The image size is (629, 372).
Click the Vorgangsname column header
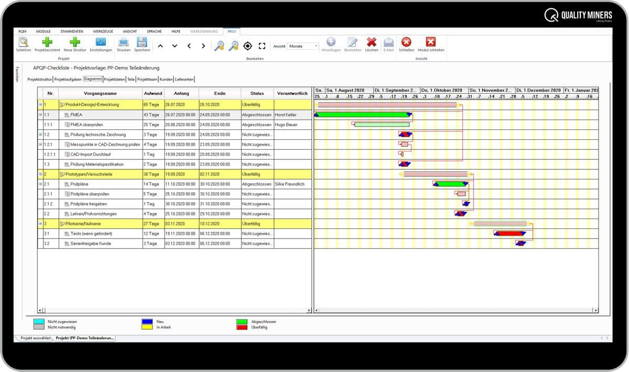click(100, 93)
